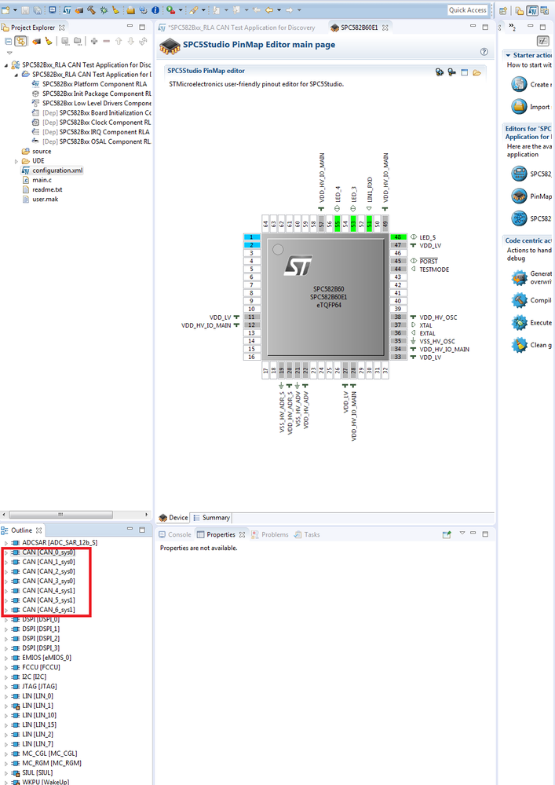Collapse All in Project Explorer toolbar
Viewport: 555px width, 785px height.
coord(9,42)
